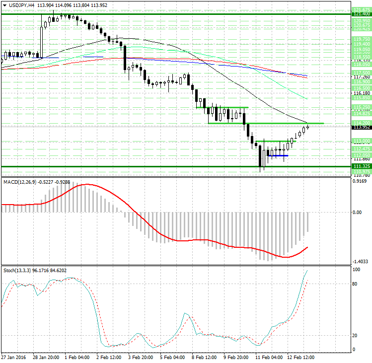Select the thick green line at 121.400
This screenshot has height=363, width=372.
[x=176, y=14]
